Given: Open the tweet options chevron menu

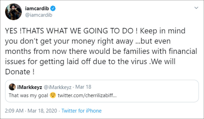Looking at the screenshot, I should coord(196,8).
